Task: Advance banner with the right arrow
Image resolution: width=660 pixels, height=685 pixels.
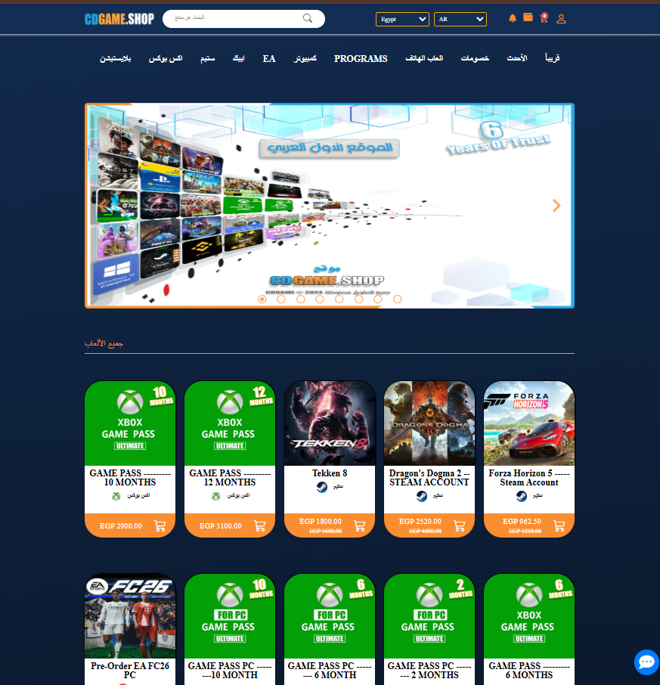Action: [556, 206]
